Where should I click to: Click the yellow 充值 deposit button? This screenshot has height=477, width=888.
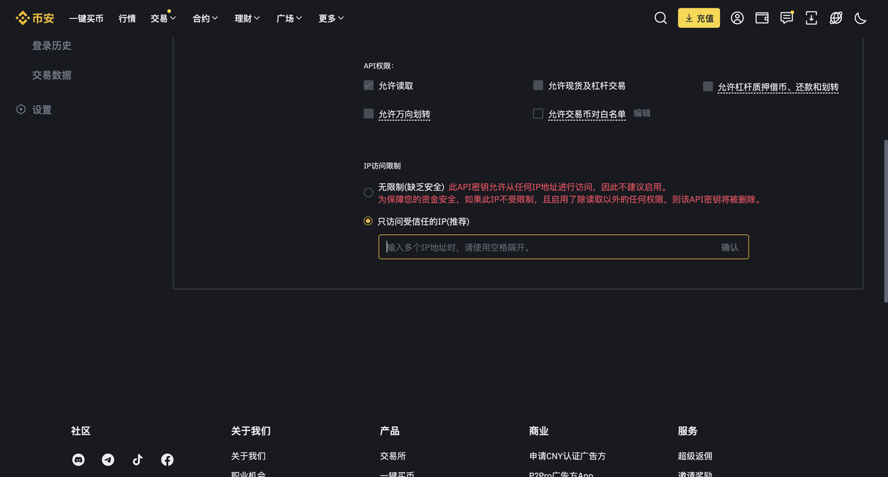pyautogui.click(x=699, y=18)
